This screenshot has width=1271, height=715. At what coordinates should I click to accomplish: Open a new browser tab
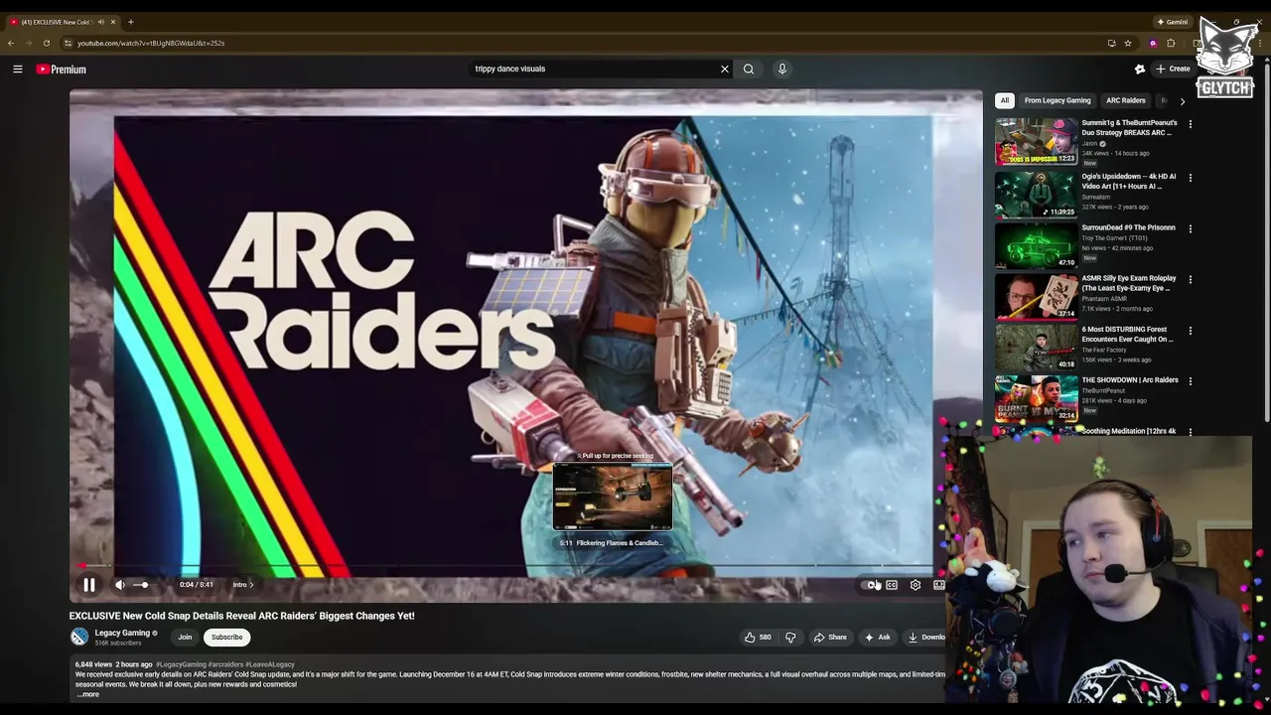point(130,22)
